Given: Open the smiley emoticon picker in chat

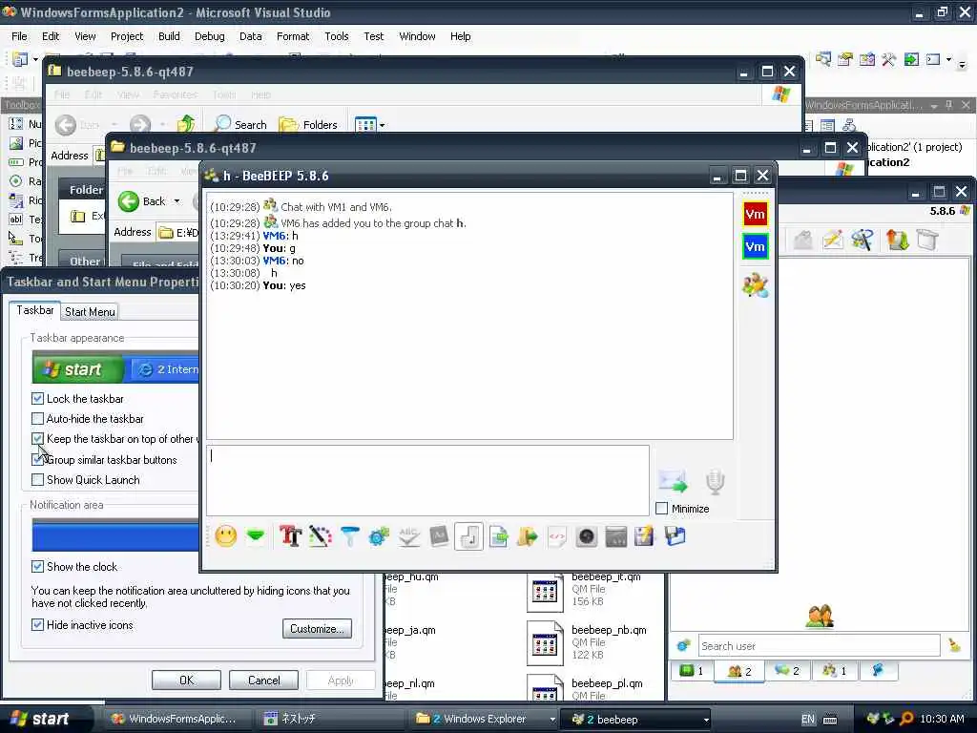Looking at the screenshot, I should coord(225,536).
